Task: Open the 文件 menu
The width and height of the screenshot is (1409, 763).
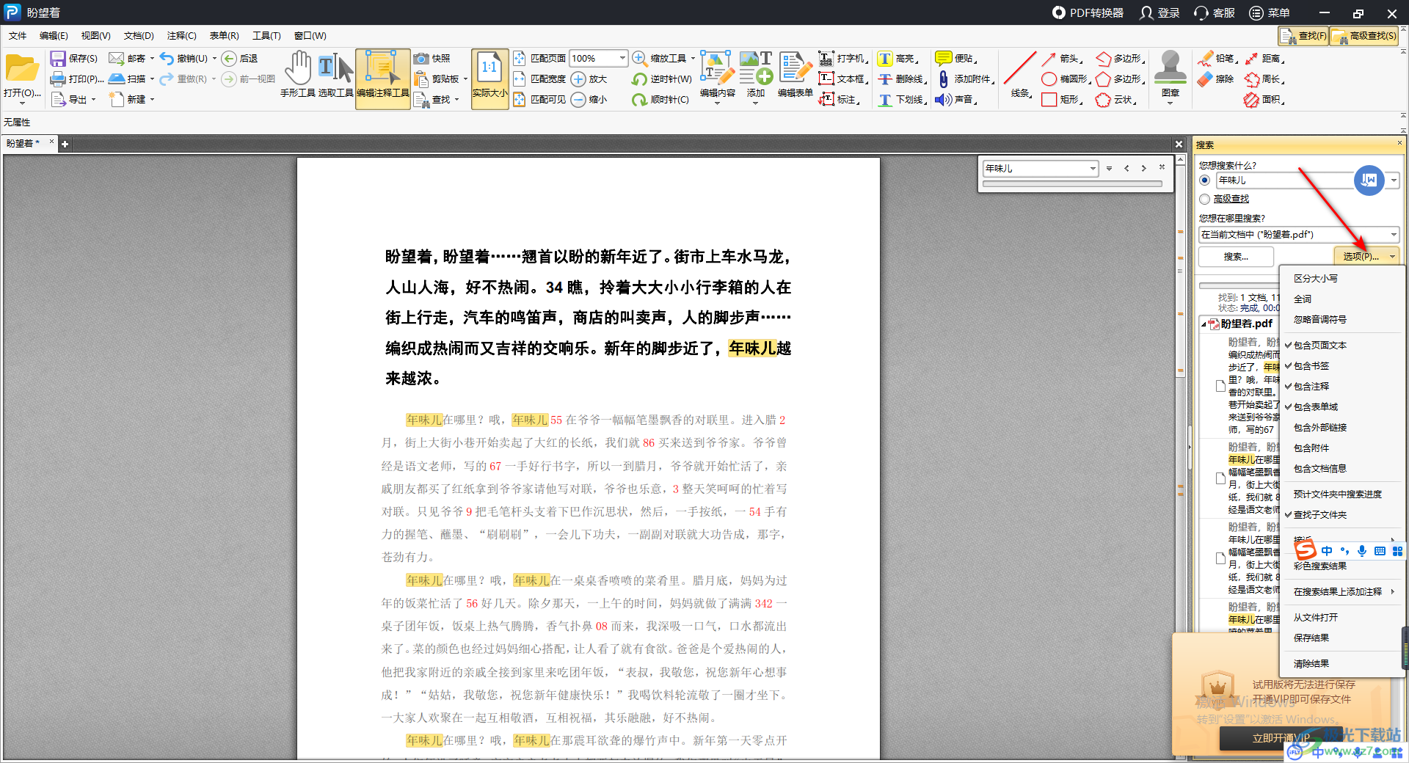Action: click(18, 35)
